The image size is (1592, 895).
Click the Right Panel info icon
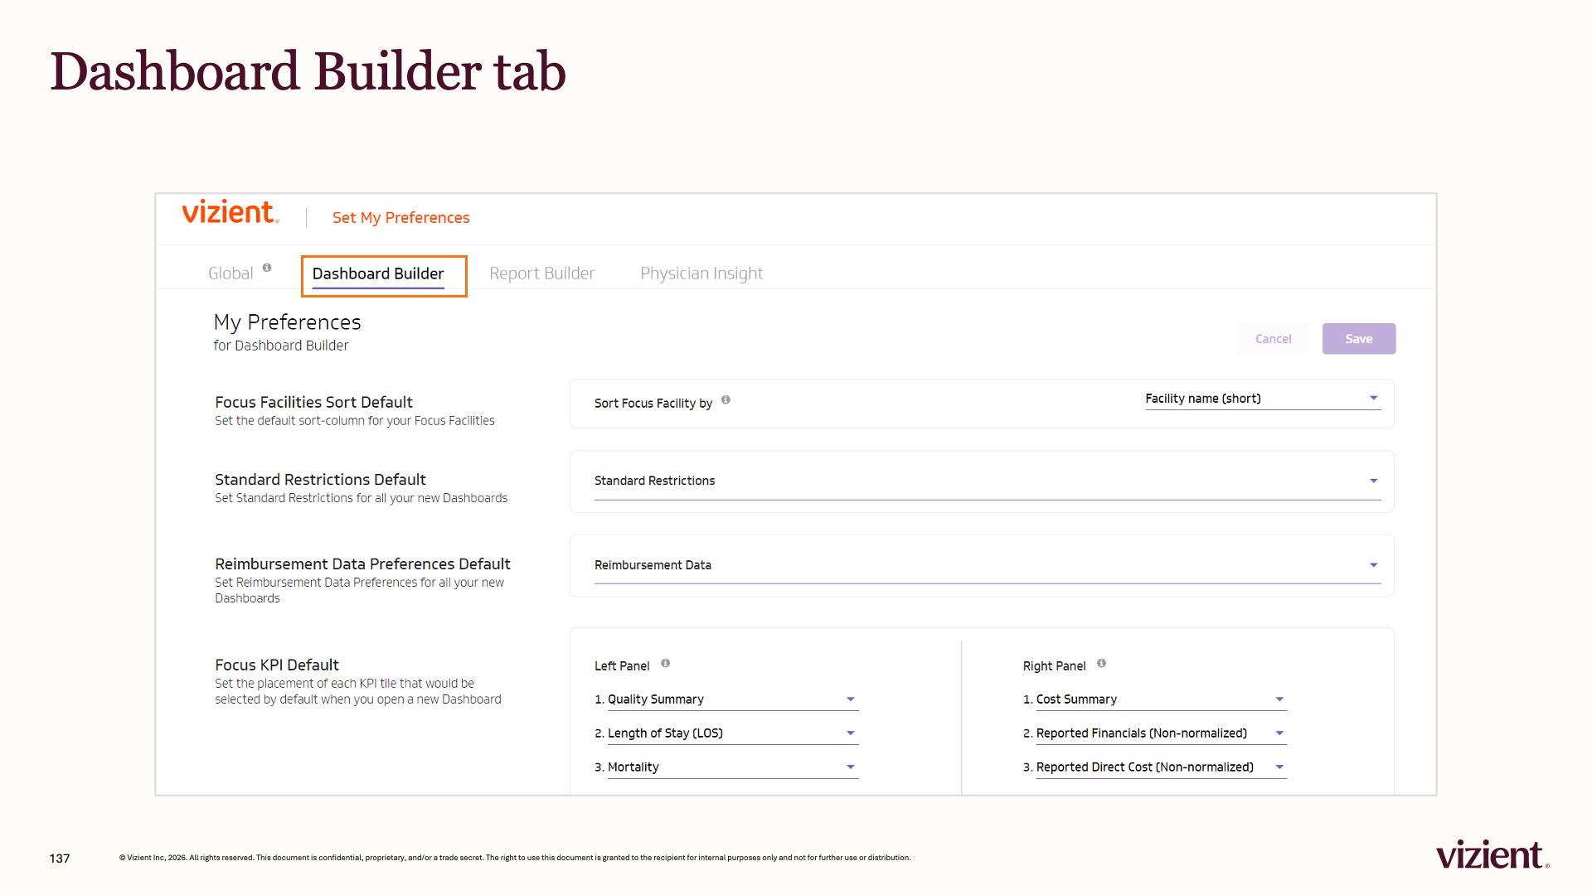(1101, 663)
